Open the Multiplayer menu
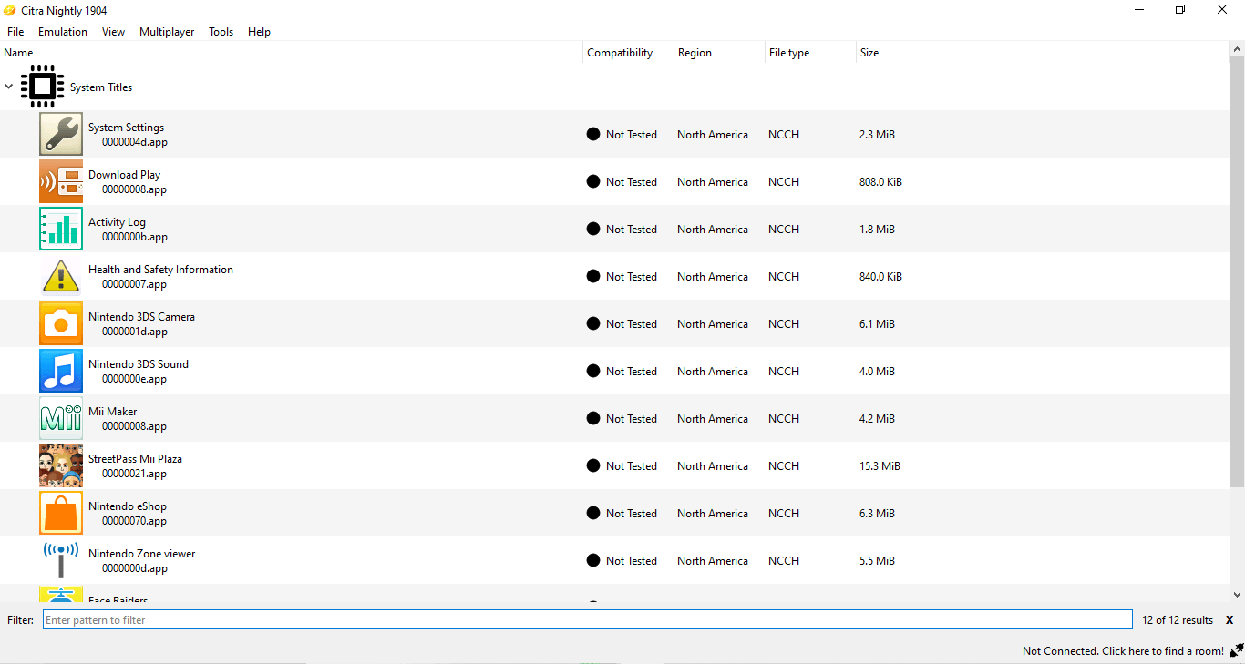 tap(167, 32)
